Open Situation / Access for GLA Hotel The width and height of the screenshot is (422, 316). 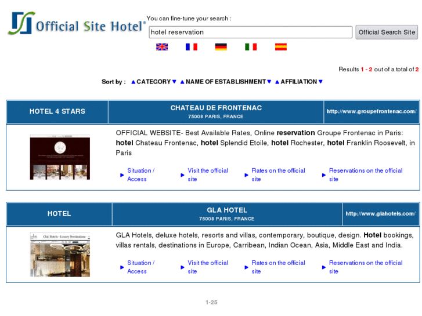140,267
